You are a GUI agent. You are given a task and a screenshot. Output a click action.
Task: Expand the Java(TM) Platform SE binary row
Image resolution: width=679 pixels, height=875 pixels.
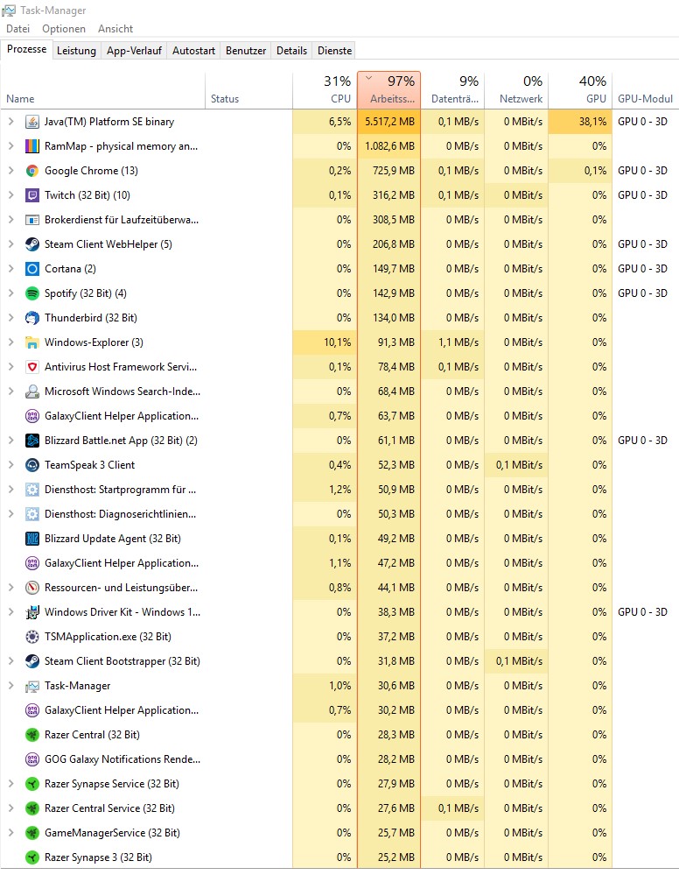[10, 122]
